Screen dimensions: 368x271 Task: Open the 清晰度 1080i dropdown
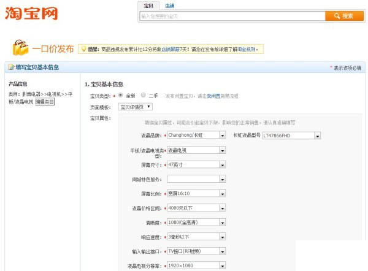(x=196, y=222)
